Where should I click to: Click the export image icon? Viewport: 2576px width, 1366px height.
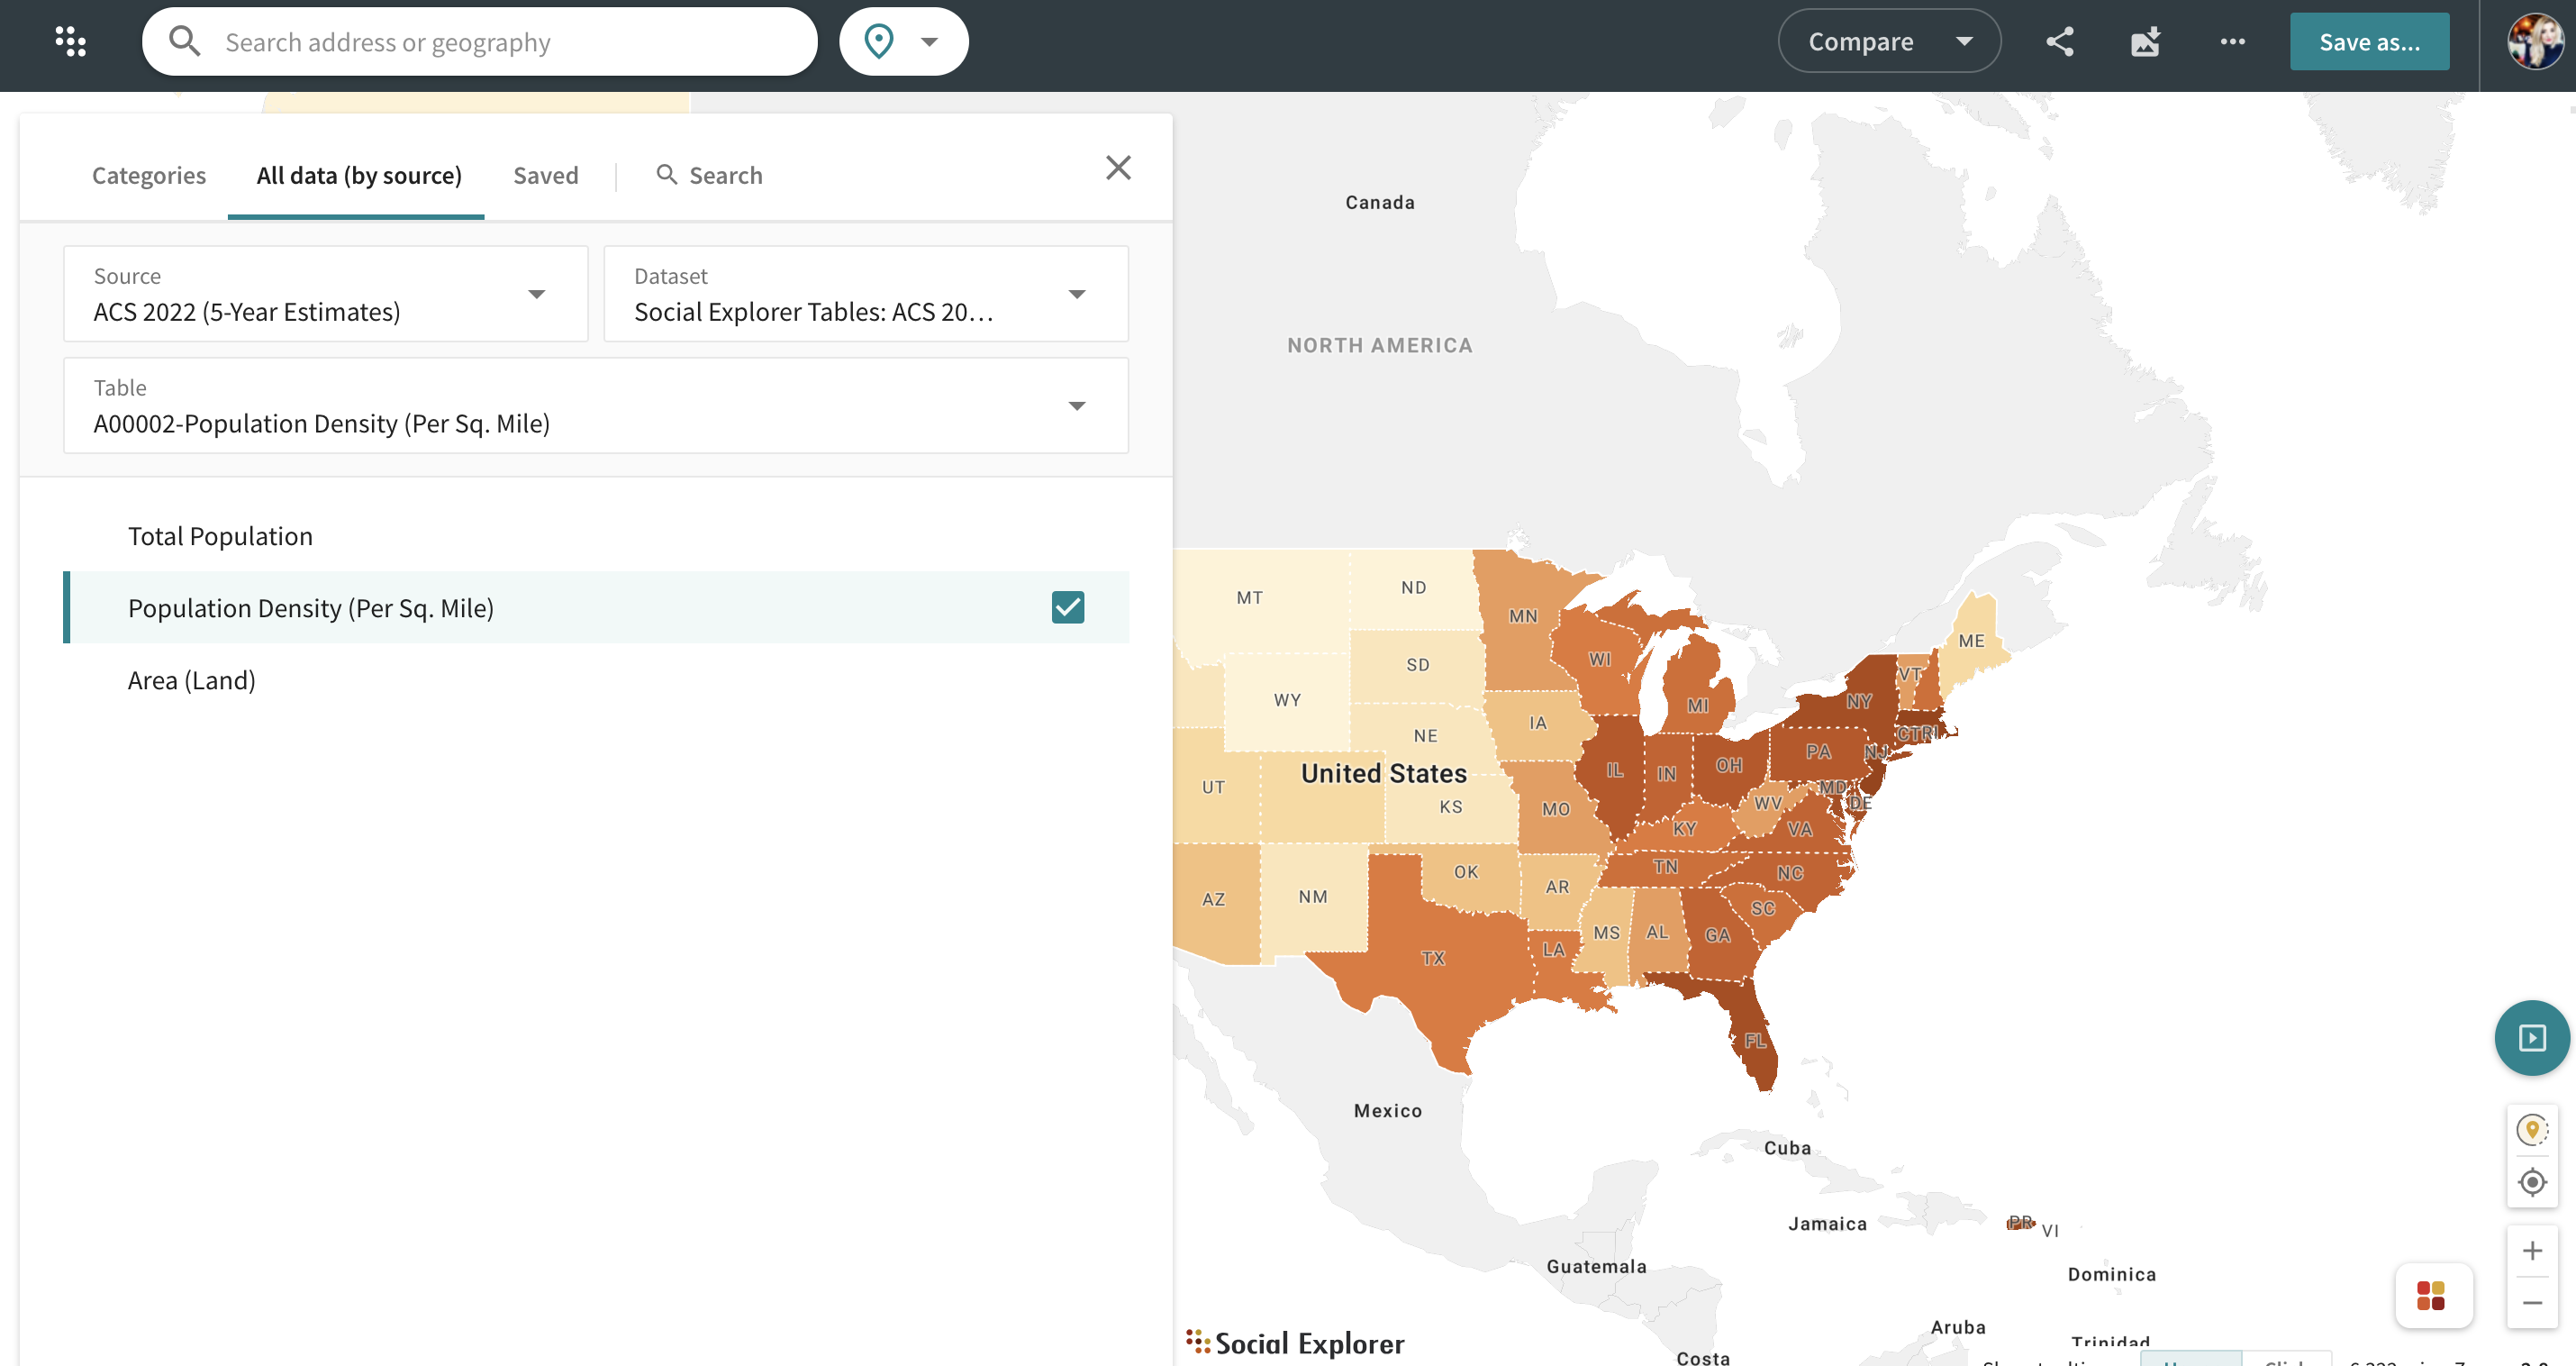click(2145, 41)
